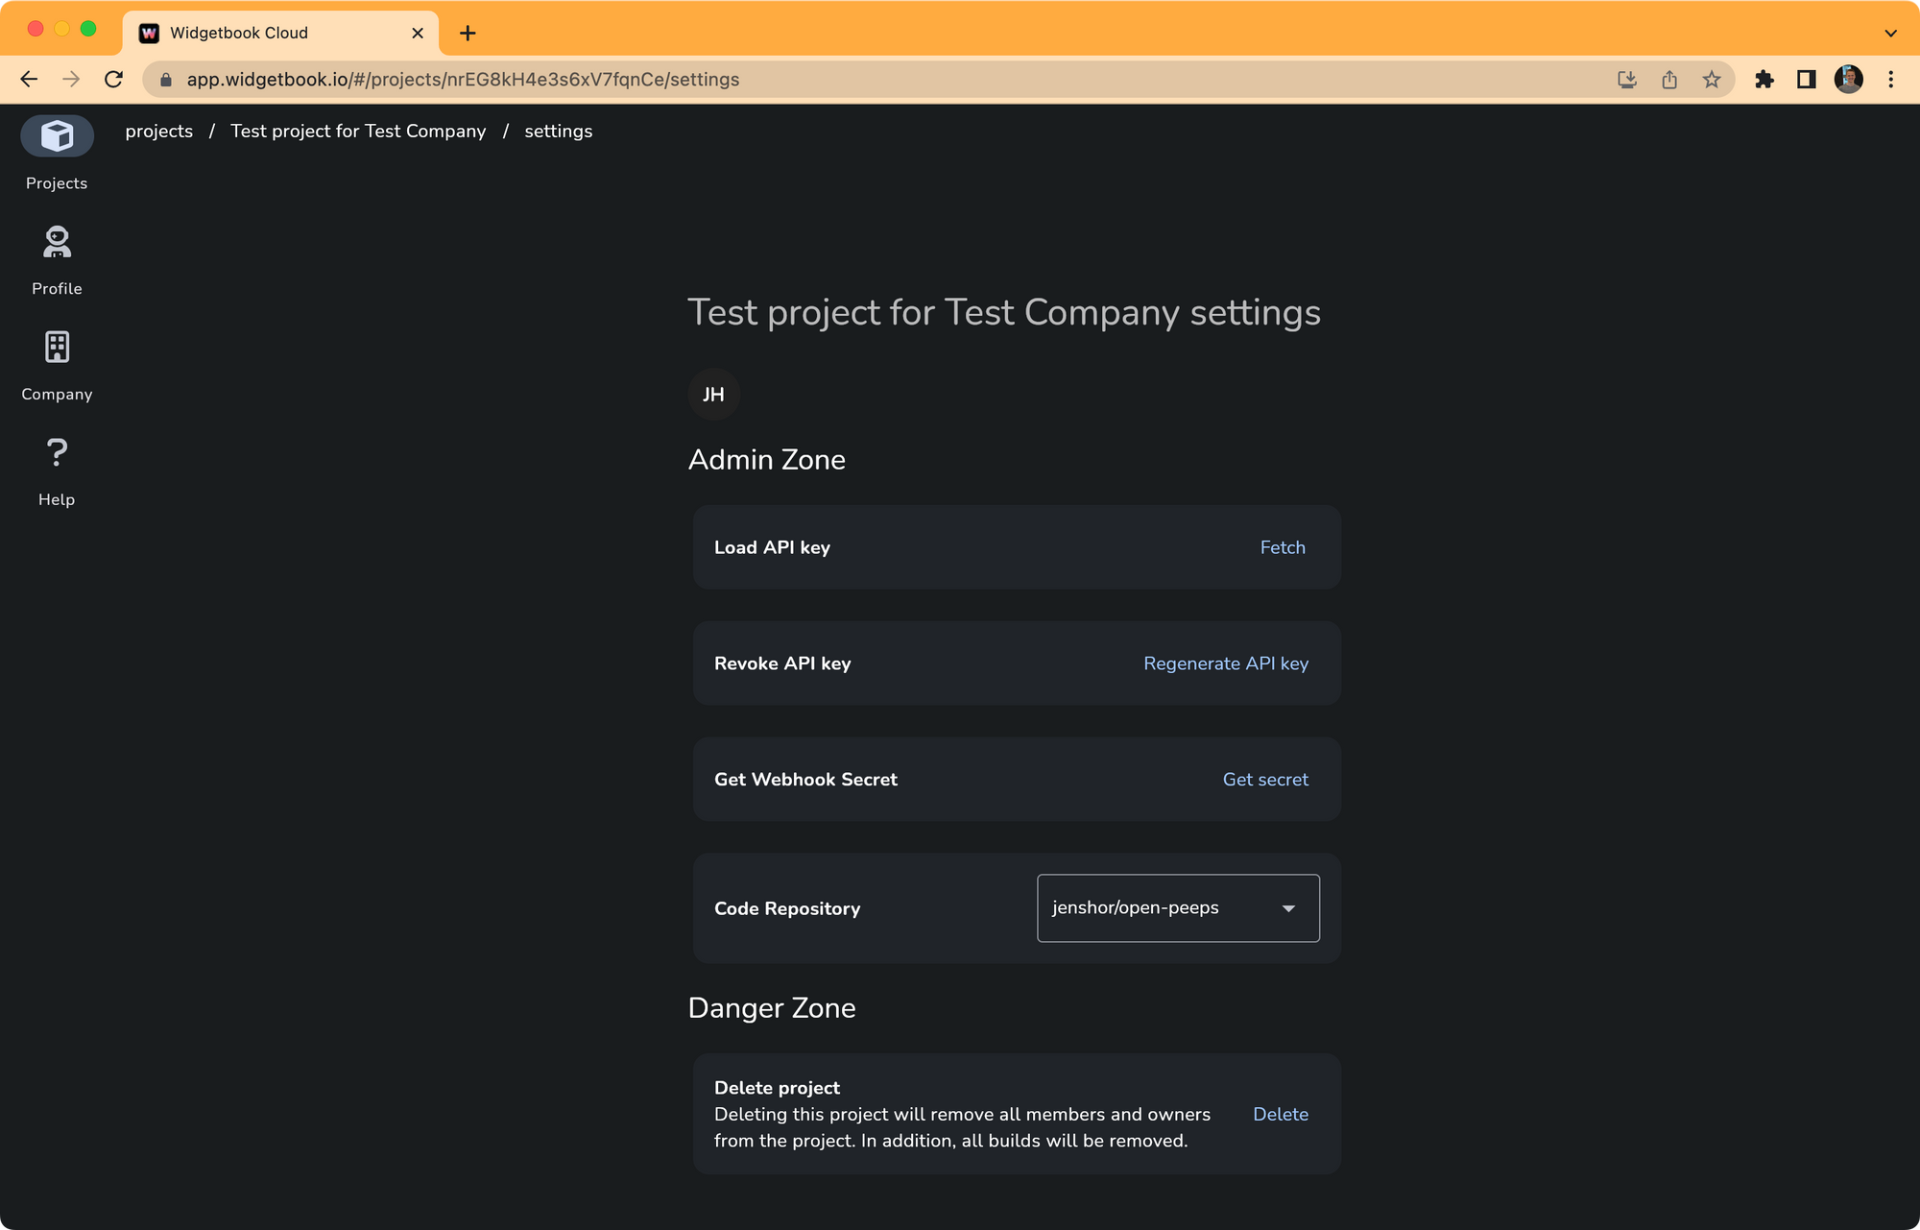The image size is (1920, 1230).
Task: Click the share page icon in address bar
Action: click(1669, 80)
